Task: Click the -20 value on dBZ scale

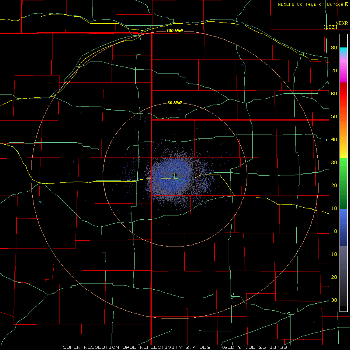Action: pos(332,277)
